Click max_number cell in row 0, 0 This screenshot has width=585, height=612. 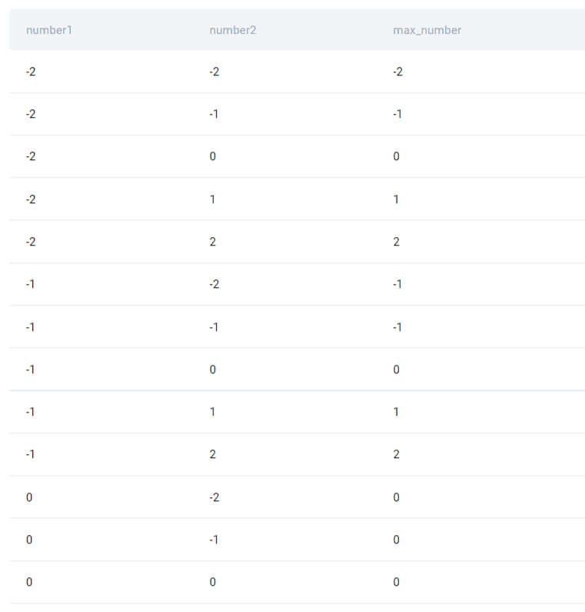(397, 582)
